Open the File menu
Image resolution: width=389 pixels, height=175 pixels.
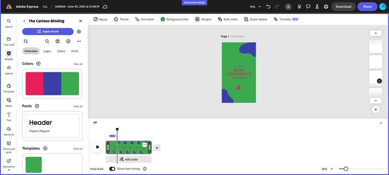[45, 7]
